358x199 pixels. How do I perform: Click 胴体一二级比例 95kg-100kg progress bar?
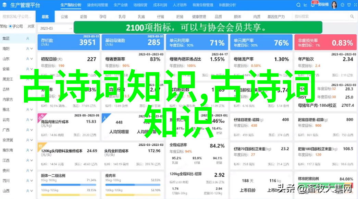[x=69, y=185]
